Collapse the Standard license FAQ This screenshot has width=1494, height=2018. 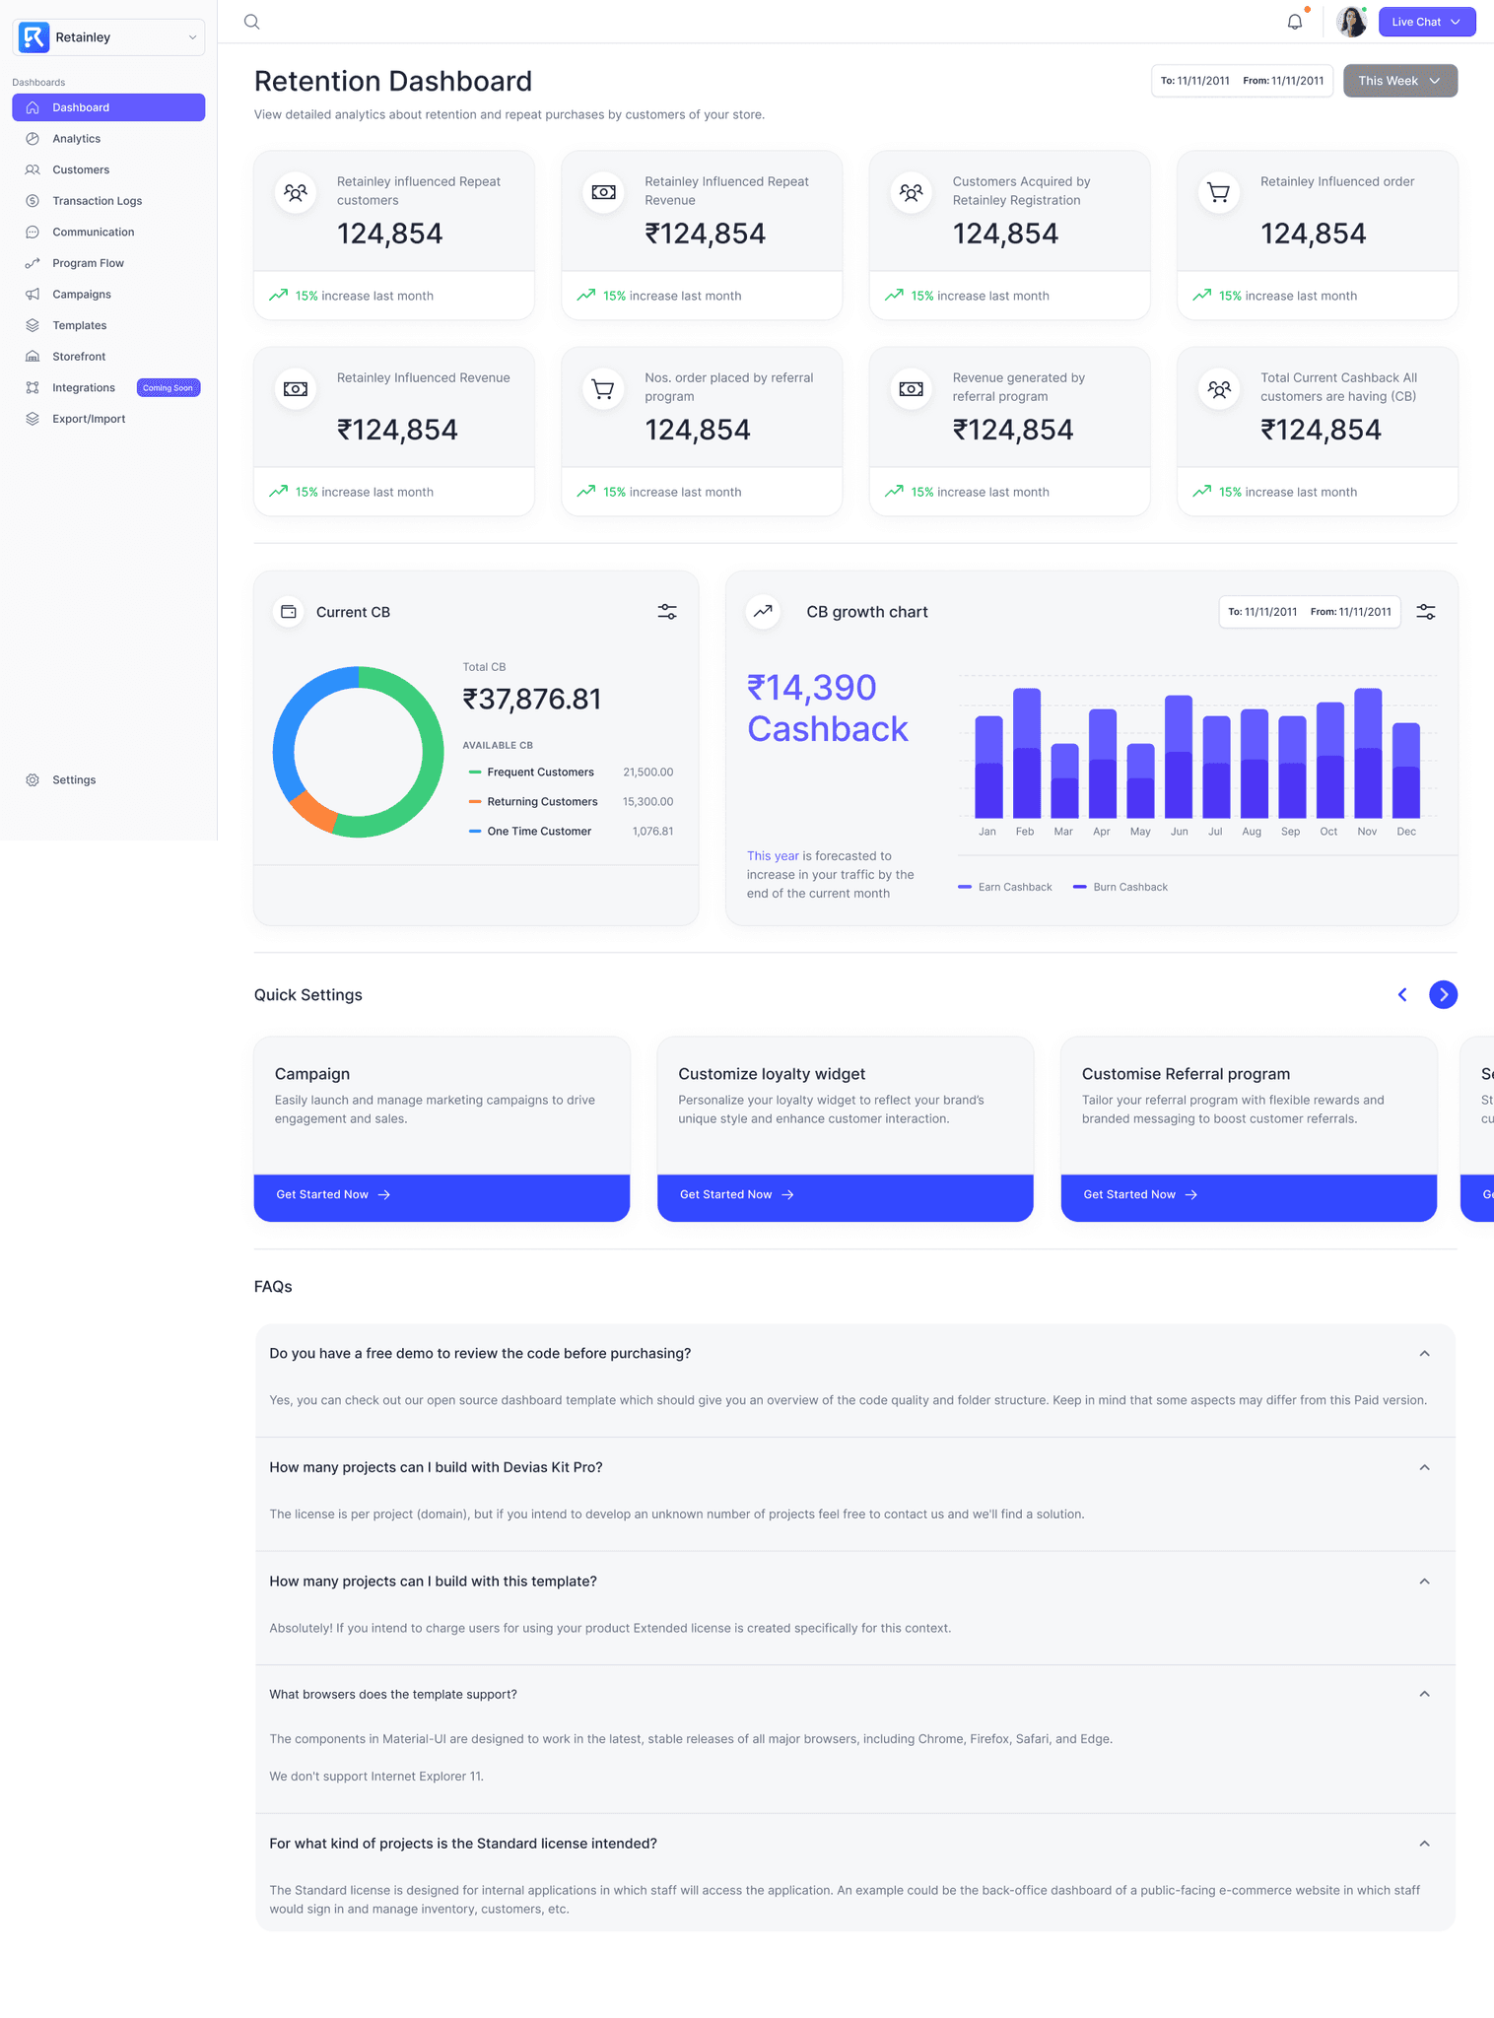click(1424, 1844)
